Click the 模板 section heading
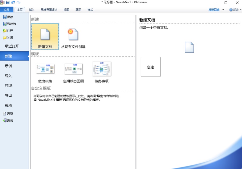The height and width of the screenshot is (169, 242). click(x=35, y=54)
